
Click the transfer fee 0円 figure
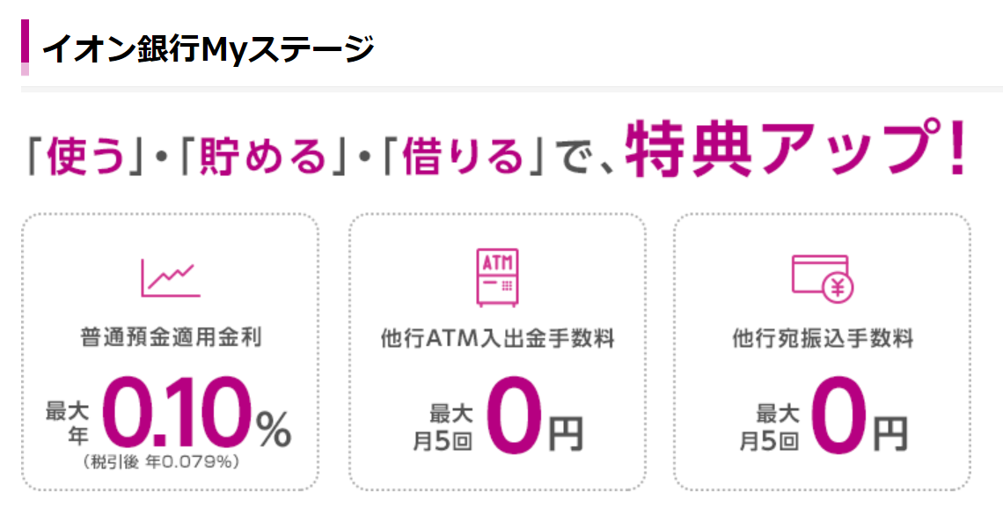click(x=861, y=415)
